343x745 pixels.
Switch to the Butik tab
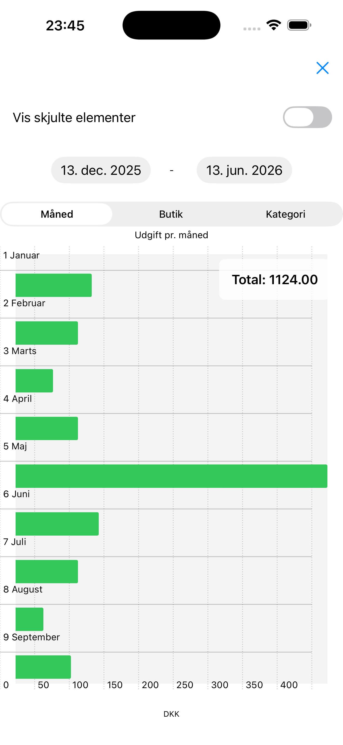(171, 214)
